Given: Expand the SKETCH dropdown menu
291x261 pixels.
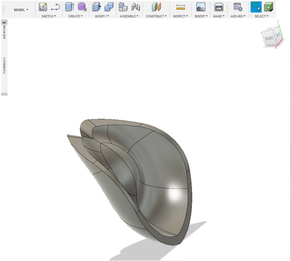Looking at the screenshot, I should (x=49, y=16).
